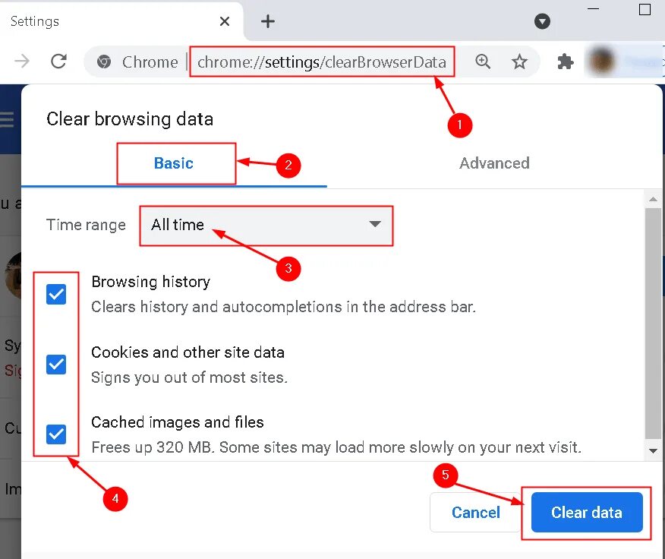The image size is (665, 559).
Task: Maximize the Chrome window
Action: [x=645, y=9]
